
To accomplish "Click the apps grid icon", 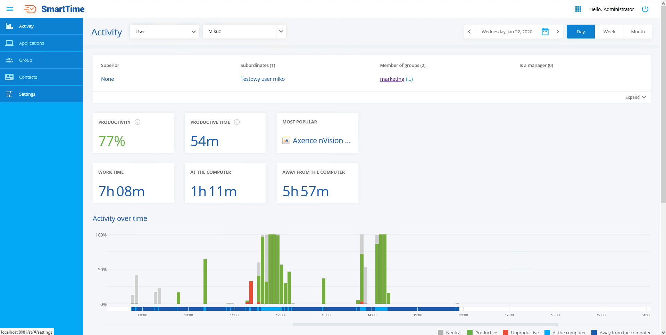I will 578,9.
